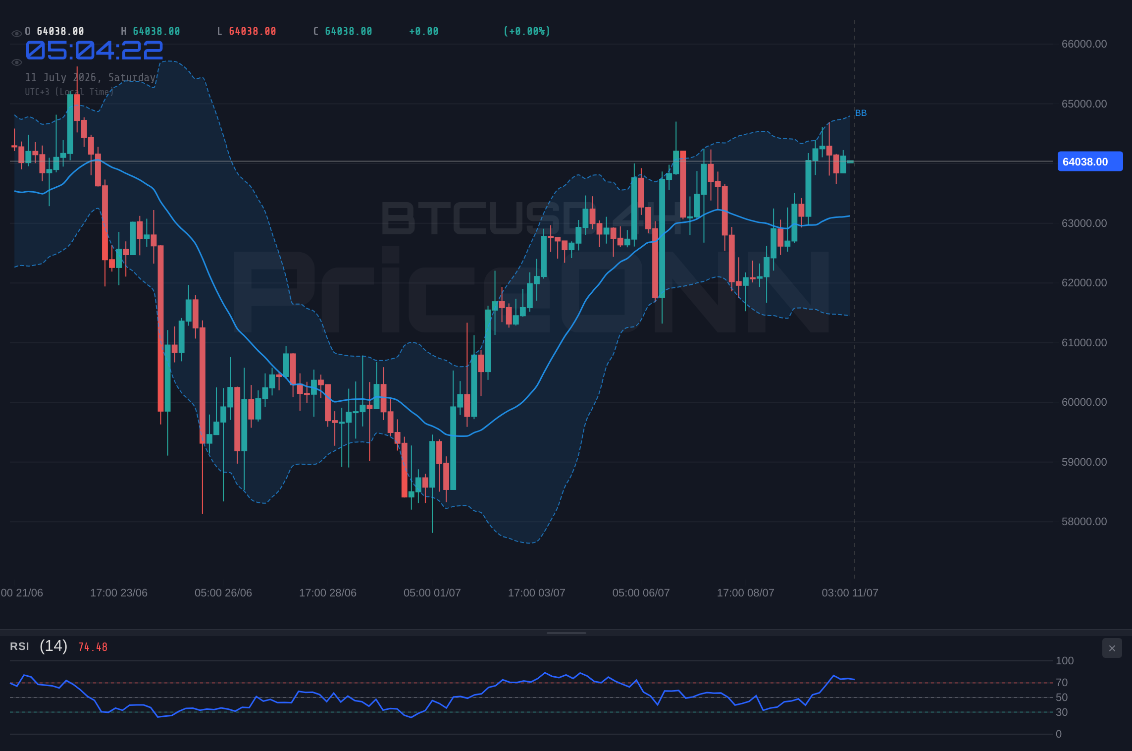Image resolution: width=1132 pixels, height=751 pixels.
Task: Click the pane divider handle above RSI panel
Action: coord(566,633)
